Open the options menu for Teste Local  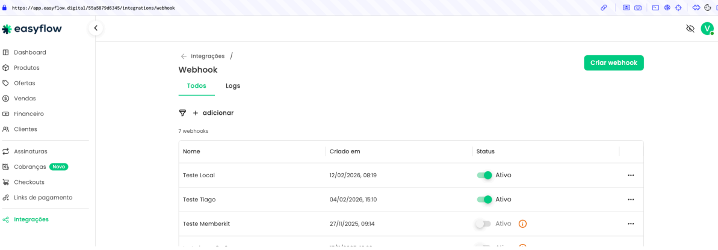pyautogui.click(x=631, y=175)
